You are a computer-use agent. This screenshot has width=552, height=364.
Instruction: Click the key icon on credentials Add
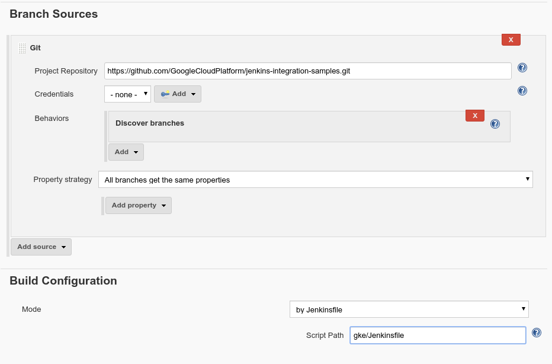pos(165,94)
